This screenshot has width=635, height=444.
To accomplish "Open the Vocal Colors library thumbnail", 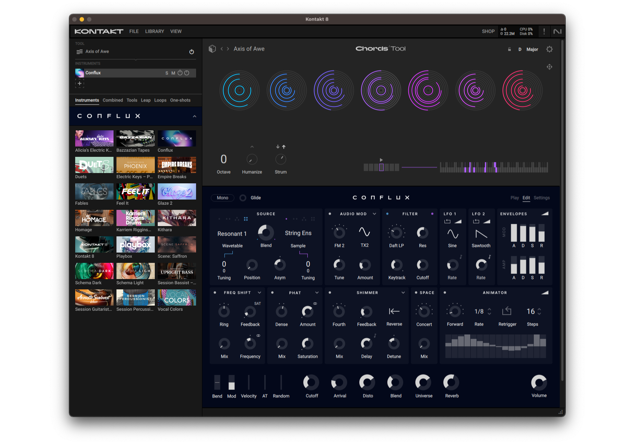I will (177, 297).
